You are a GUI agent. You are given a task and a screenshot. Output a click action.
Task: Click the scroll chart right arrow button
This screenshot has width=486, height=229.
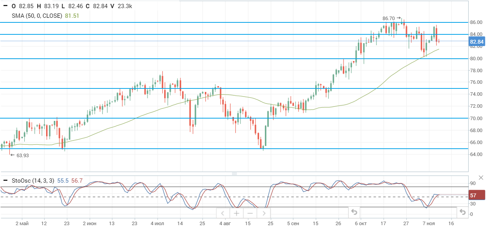click(264, 213)
